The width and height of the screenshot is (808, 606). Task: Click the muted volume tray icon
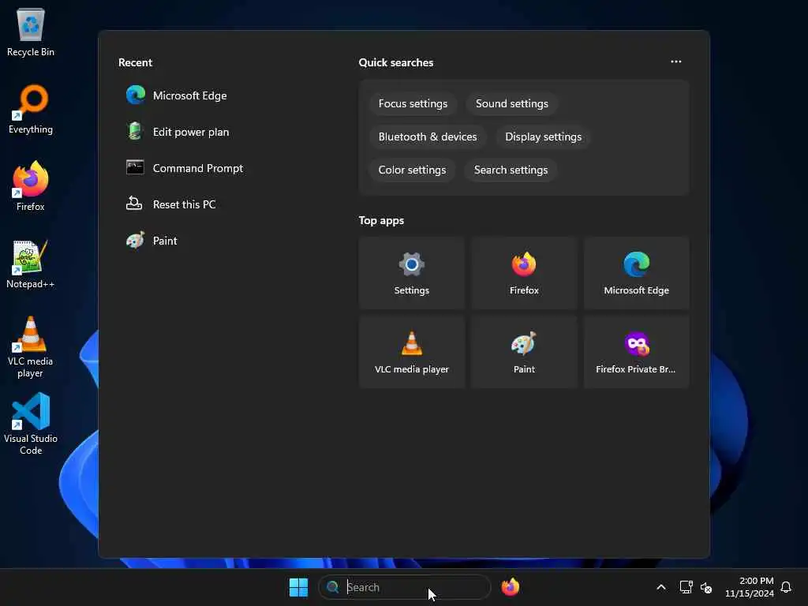pos(706,587)
